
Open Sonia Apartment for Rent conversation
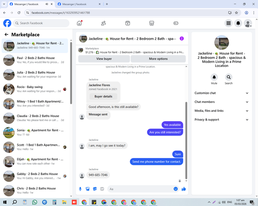tap(35, 132)
